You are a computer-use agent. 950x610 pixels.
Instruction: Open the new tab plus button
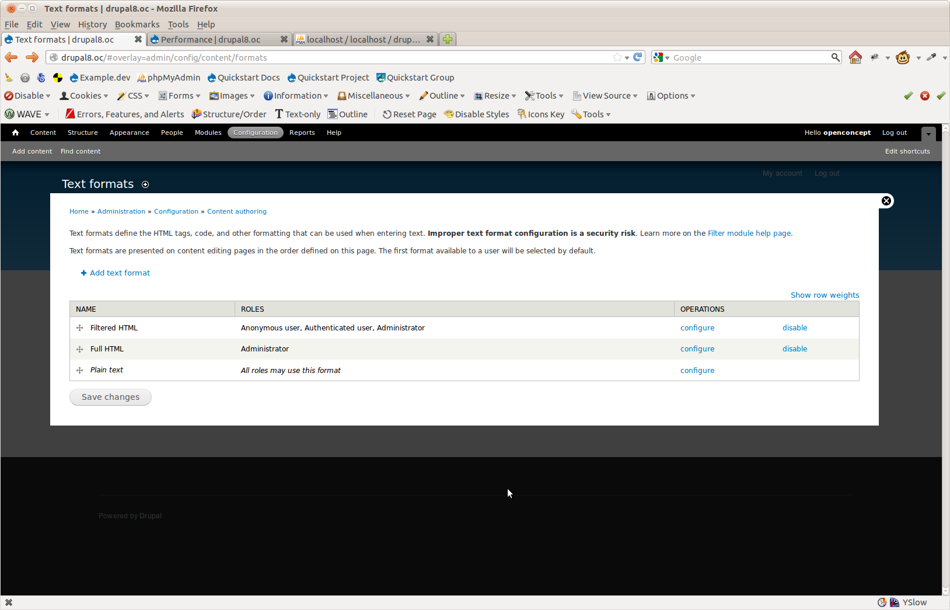448,39
